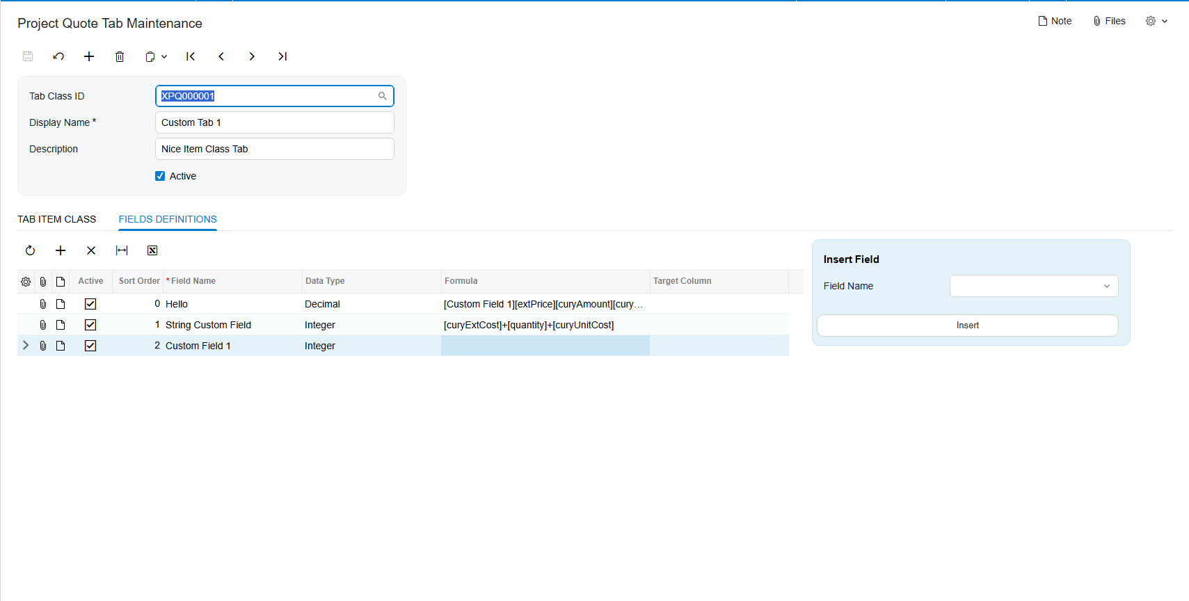
Task: Open the tools gear menu top right
Action: [x=1156, y=21]
